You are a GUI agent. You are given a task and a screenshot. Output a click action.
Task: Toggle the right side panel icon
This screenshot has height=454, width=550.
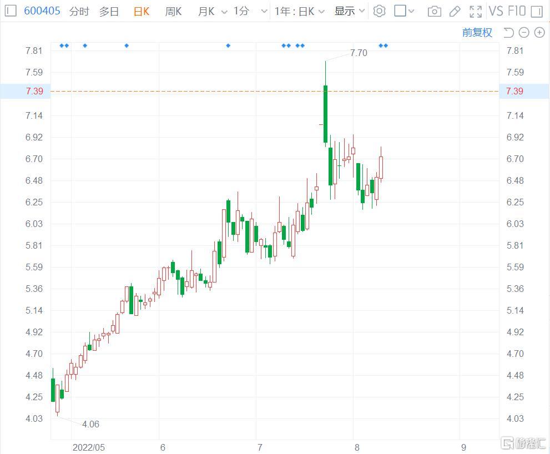tap(537, 12)
